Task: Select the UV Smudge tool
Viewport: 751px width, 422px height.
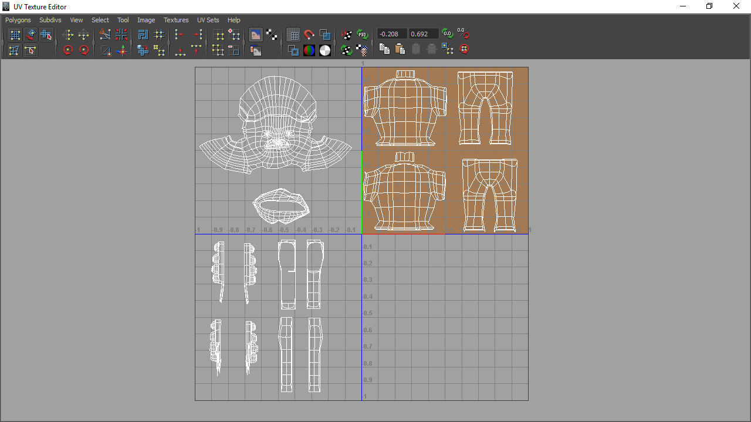Action: pos(31,35)
